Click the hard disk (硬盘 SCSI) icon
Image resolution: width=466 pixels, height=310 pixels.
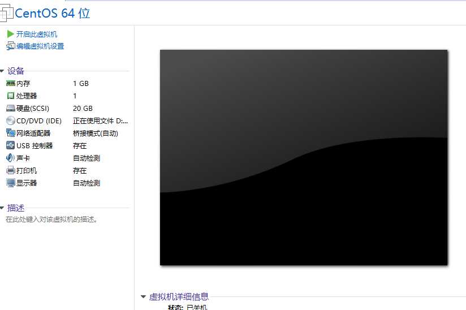point(10,108)
